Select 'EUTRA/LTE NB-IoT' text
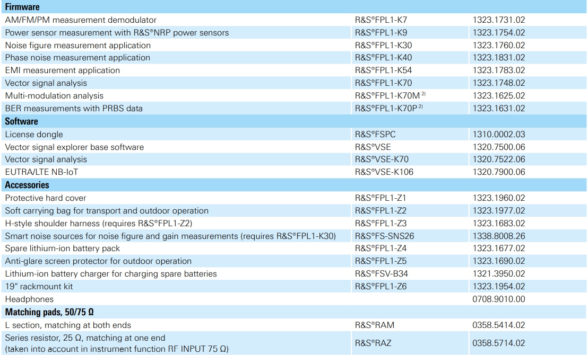This screenshot has width=588, height=355. tap(41, 172)
